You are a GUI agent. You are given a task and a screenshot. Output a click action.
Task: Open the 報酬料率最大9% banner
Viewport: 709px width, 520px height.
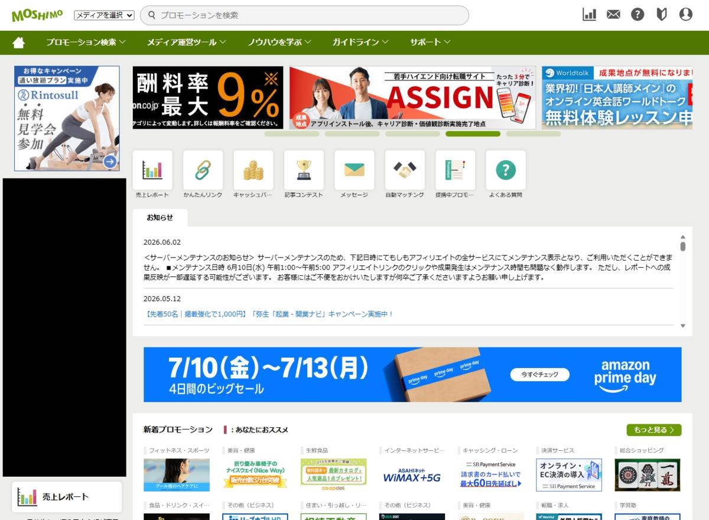(x=208, y=97)
